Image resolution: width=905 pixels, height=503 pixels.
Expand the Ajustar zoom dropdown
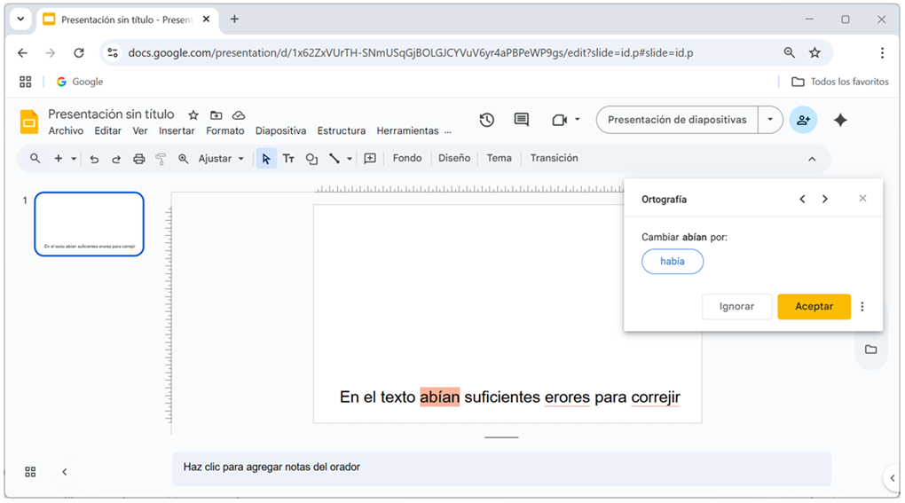pyautogui.click(x=240, y=159)
